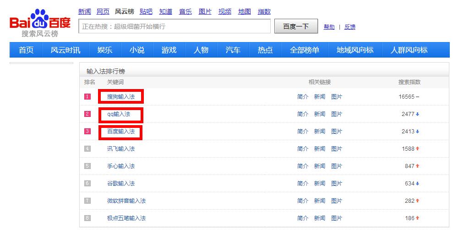
Task: Open 知道 link at top
Action: [165, 11]
